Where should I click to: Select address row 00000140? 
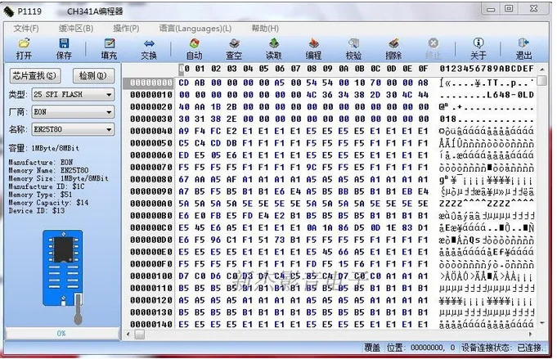coord(151,324)
